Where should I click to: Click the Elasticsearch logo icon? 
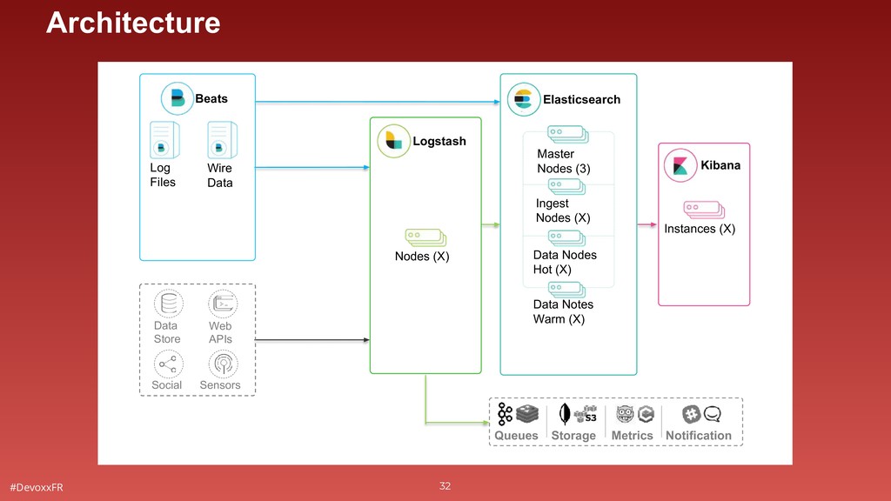[523, 99]
